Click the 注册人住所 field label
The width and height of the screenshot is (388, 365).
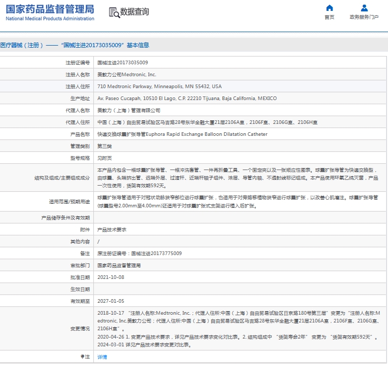pyautogui.click(x=77, y=87)
